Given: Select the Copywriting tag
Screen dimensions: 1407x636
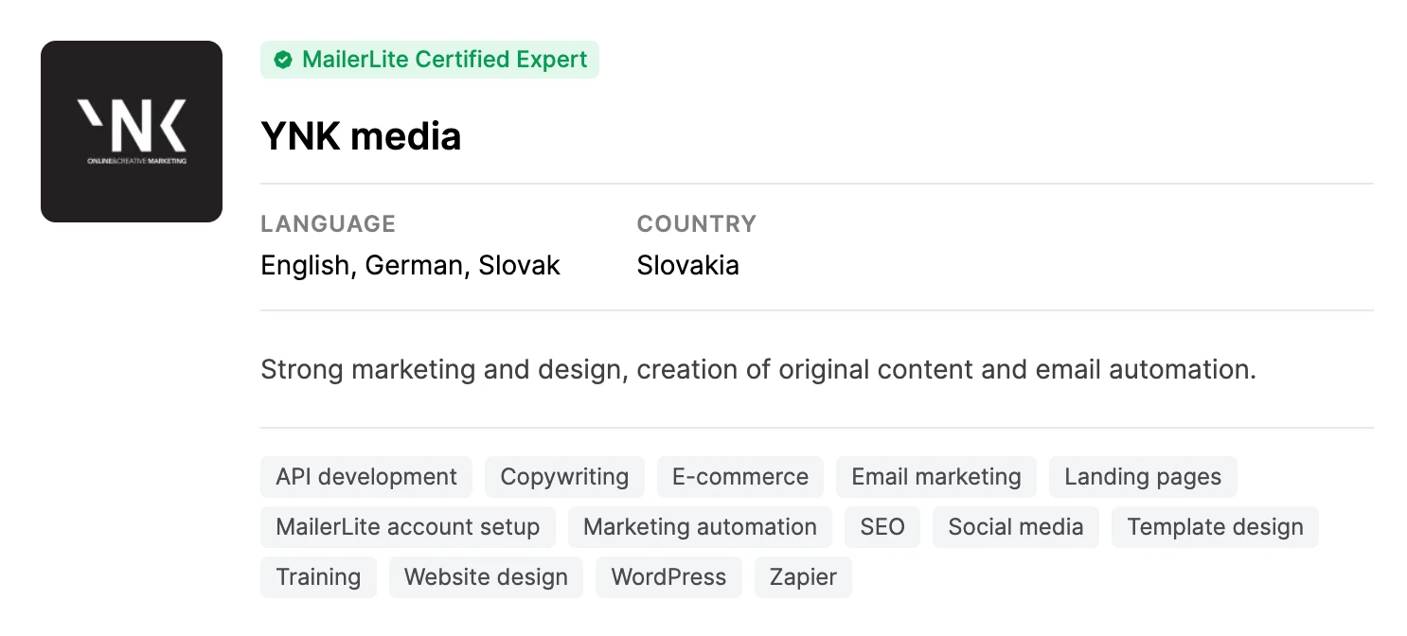Looking at the screenshot, I should [x=564, y=477].
